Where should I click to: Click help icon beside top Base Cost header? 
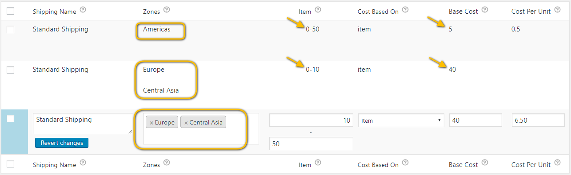485,10
